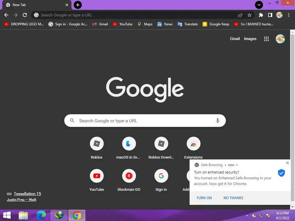Screen dimensions: 295x221
Task: Share this page icon in address bar
Action: point(240,15)
